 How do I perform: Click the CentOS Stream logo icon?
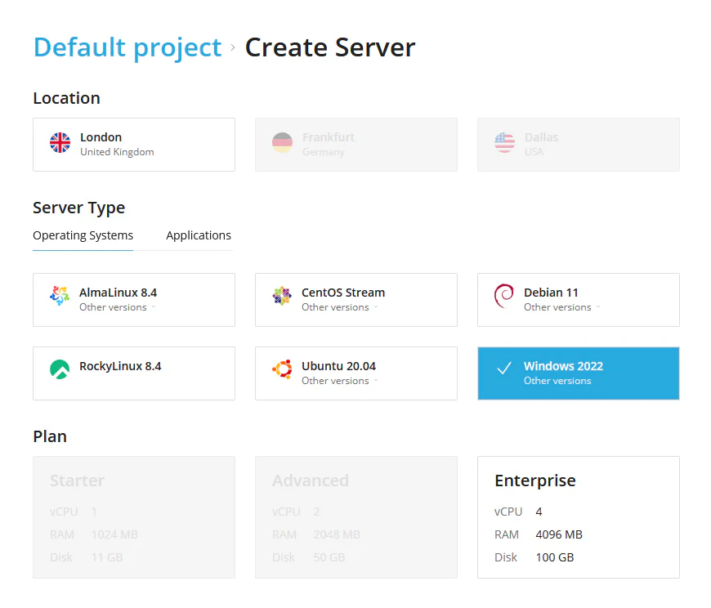(282, 296)
